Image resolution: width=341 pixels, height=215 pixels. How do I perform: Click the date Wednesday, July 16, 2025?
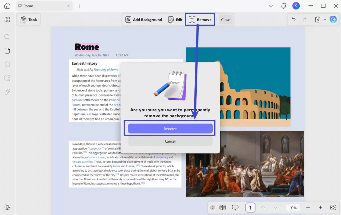click(x=92, y=55)
